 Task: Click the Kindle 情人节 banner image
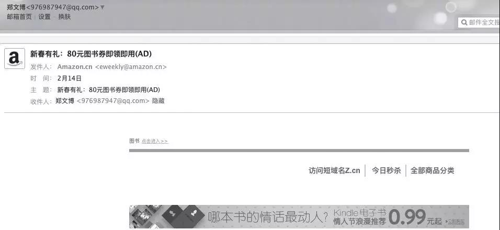(299, 217)
